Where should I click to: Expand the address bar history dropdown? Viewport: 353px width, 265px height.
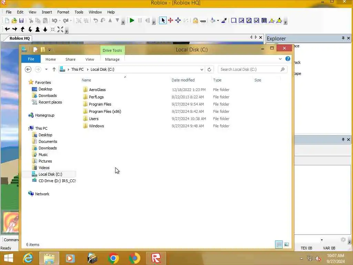tap(202, 70)
